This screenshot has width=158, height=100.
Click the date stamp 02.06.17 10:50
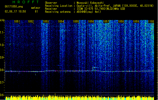[15, 11]
